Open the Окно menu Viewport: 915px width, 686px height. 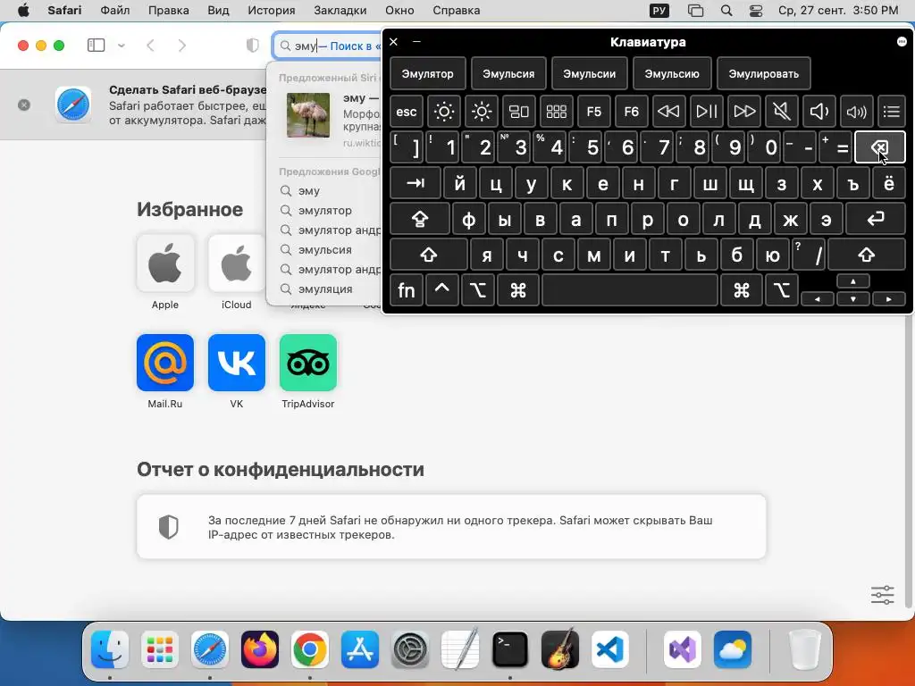pos(399,11)
